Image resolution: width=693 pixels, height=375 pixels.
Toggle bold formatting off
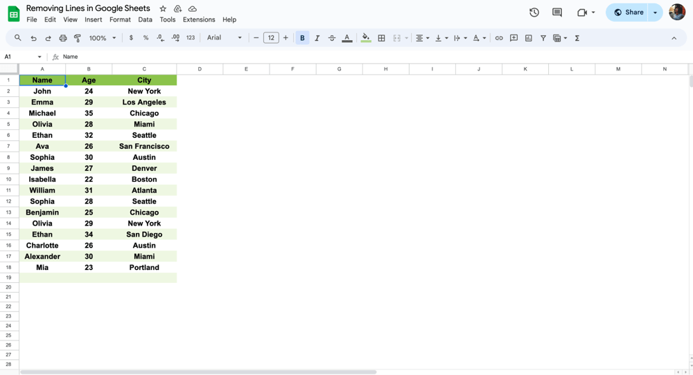302,38
